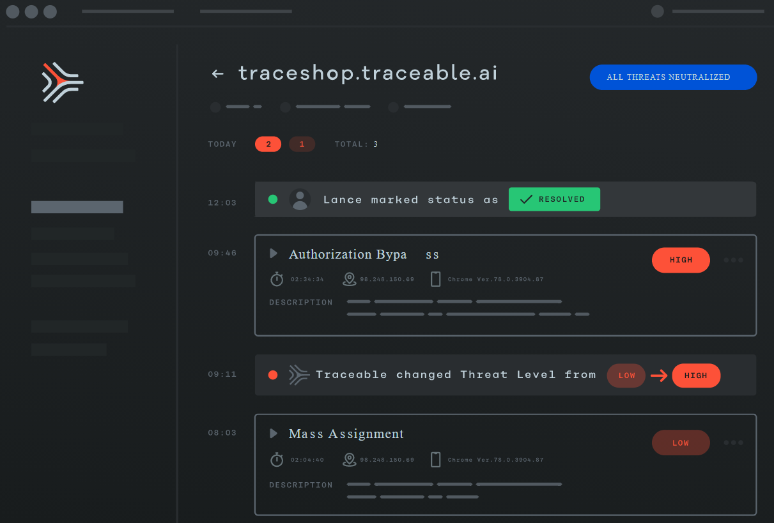Screen dimensions: 774x523
Task: Click the stopwatch icon next to 02:34:34
Action: pyautogui.click(x=277, y=279)
